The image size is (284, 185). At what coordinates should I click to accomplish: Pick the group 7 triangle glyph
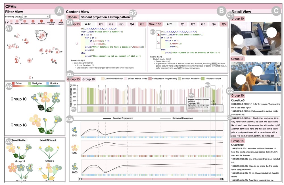click(x=16, y=58)
